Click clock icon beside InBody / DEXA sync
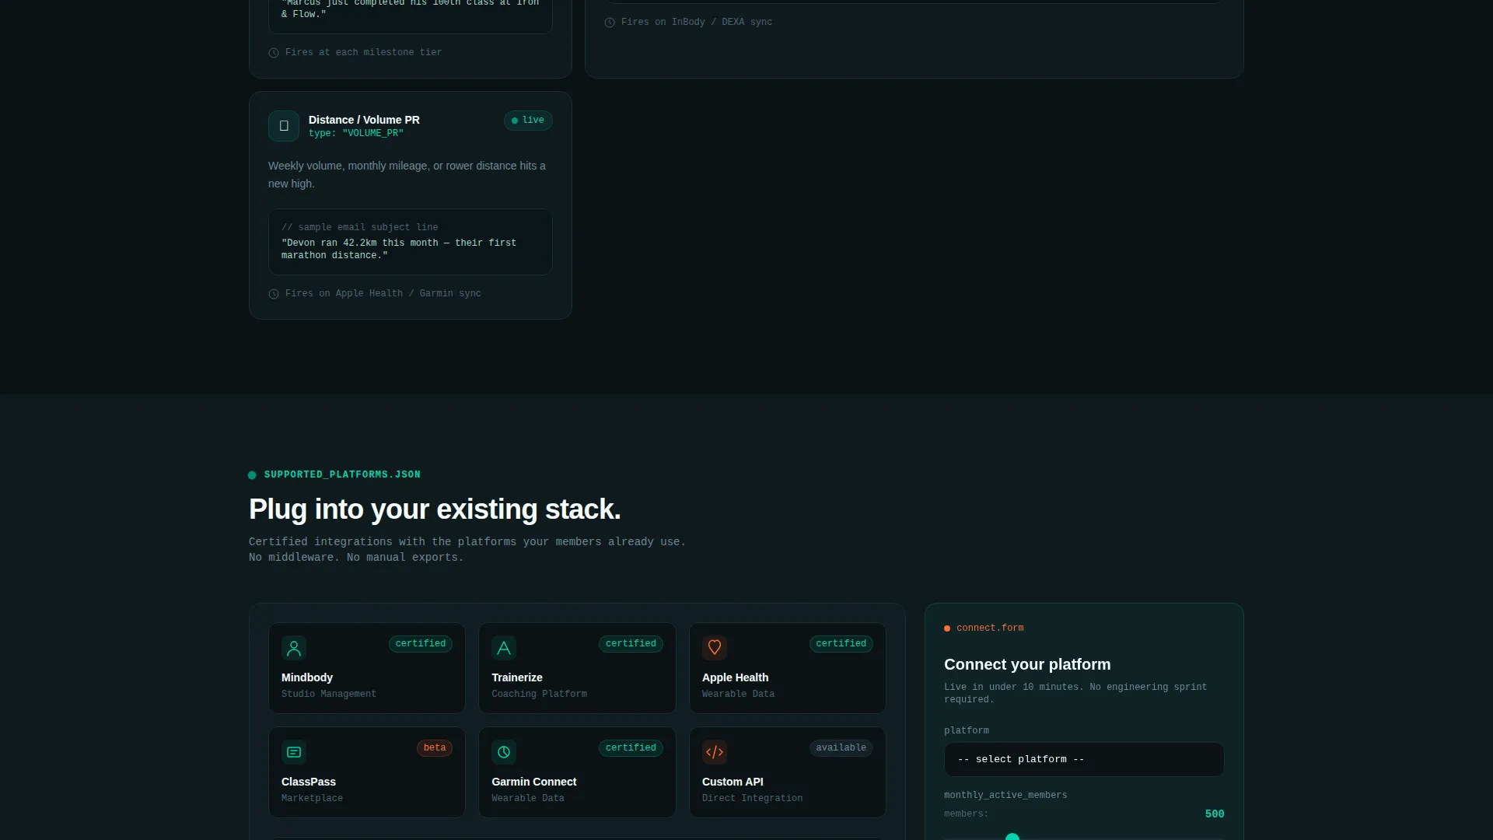 click(610, 23)
